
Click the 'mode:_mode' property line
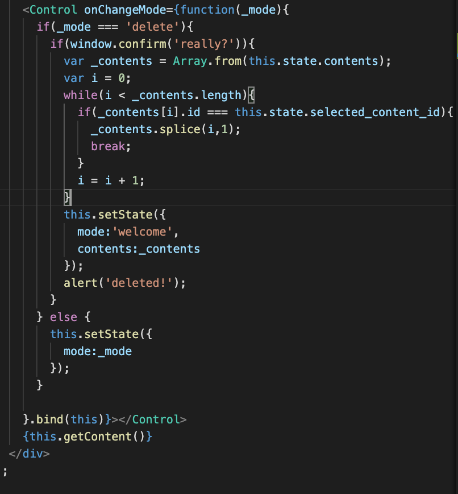(x=98, y=351)
